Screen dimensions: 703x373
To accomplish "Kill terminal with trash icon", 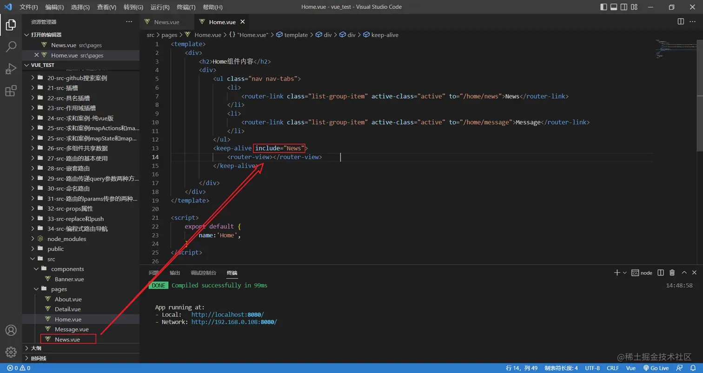I will tap(672, 273).
